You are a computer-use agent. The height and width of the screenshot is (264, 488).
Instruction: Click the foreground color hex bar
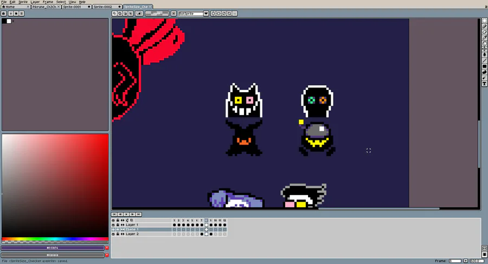(52, 248)
